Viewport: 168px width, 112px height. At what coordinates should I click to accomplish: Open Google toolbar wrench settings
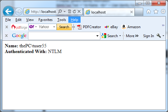point(159,36)
